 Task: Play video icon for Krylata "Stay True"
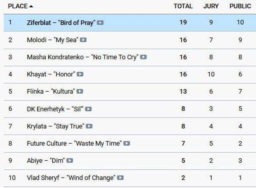click(89, 126)
